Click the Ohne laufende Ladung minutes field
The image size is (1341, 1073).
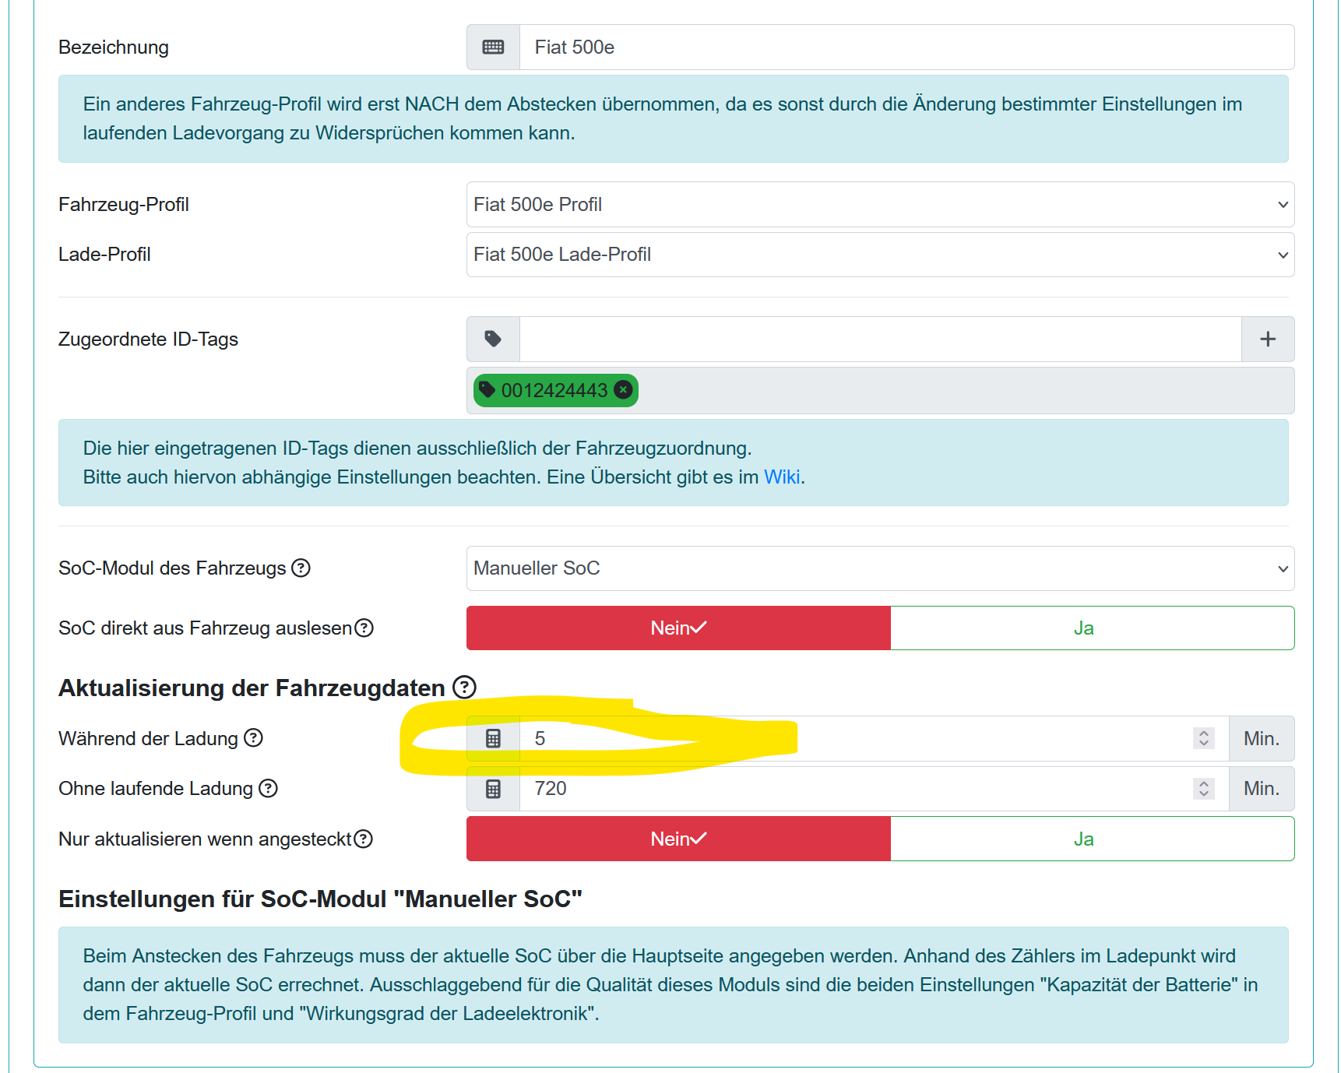coord(874,789)
